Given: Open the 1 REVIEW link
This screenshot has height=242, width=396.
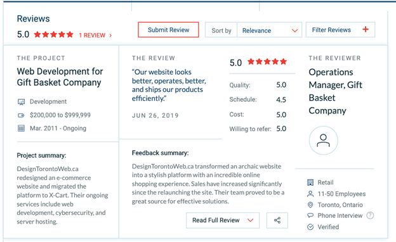Looking at the screenshot, I should 95,35.
